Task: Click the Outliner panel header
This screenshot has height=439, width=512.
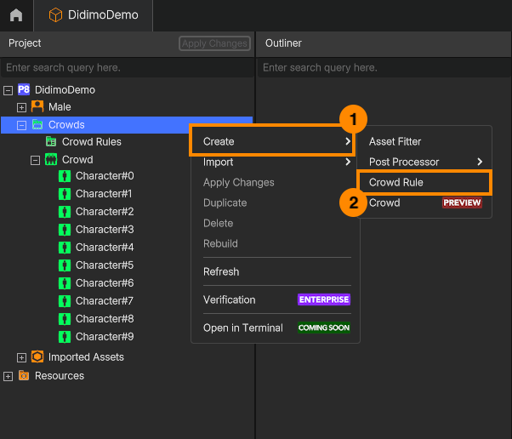Action: [384, 43]
